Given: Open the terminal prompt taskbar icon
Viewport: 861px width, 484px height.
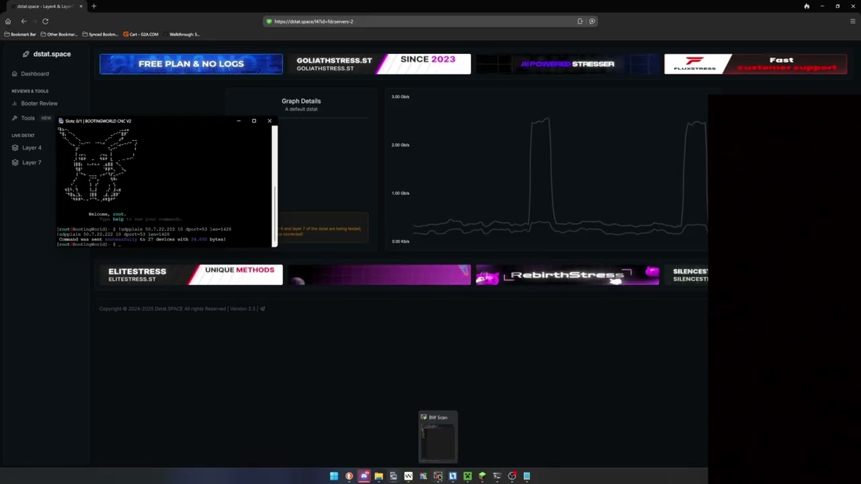Looking at the screenshot, I should [x=497, y=476].
